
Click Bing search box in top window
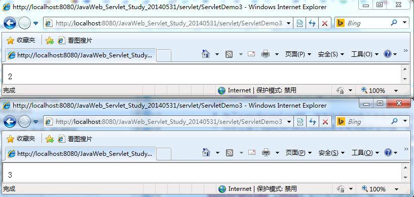[x=367, y=23]
